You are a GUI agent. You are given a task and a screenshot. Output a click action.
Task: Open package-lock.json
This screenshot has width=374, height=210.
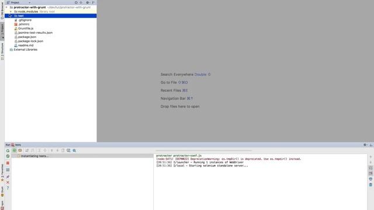(30, 41)
